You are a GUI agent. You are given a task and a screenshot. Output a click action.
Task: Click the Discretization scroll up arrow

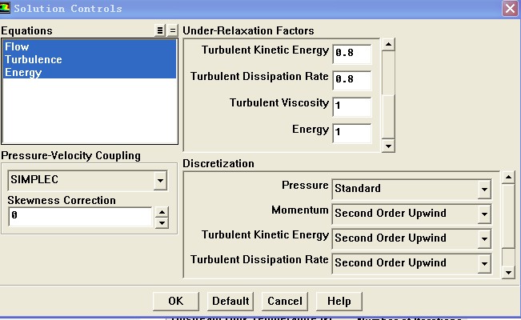click(508, 177)
